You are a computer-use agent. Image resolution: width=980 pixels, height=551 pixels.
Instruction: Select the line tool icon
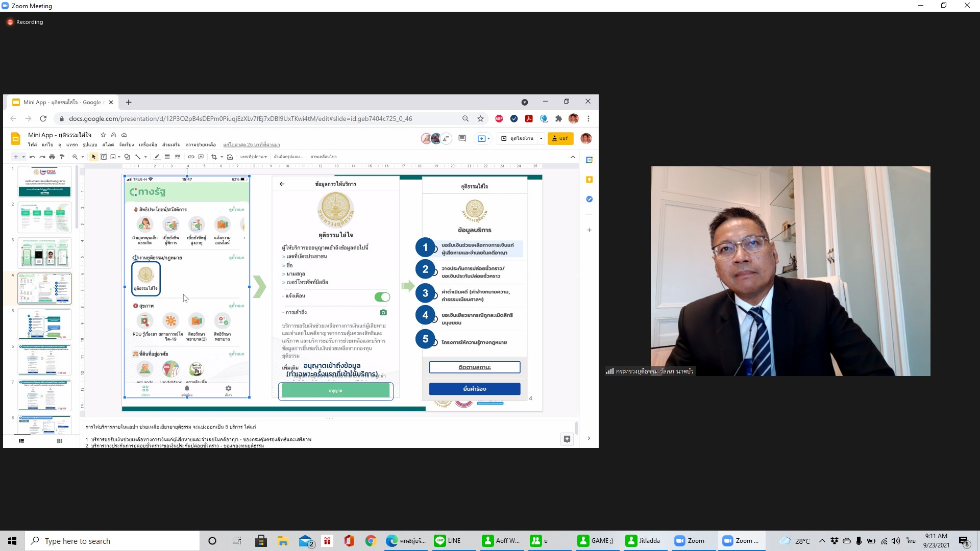pos(138,157)
